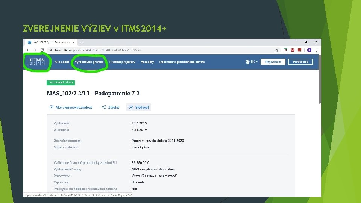Open Aktuality menu item

[x=147, y=62]
